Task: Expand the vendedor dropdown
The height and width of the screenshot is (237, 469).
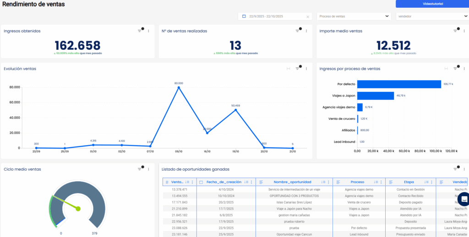Action: pos(466,16)
